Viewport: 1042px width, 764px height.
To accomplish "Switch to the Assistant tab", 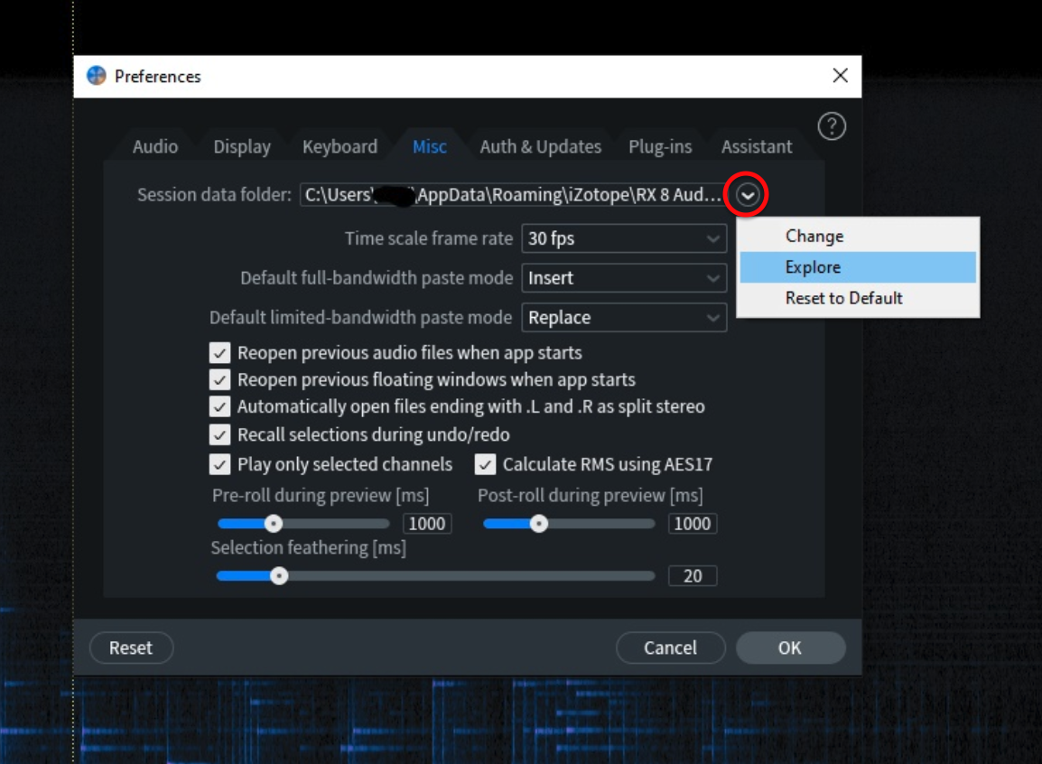I will [757, 147].
